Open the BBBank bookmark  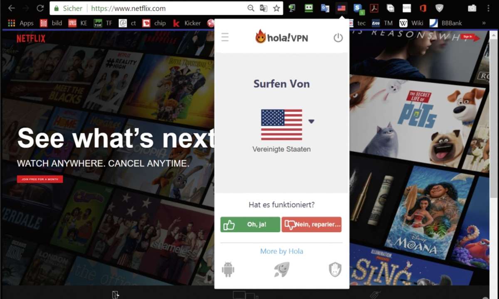pos(446,23)
